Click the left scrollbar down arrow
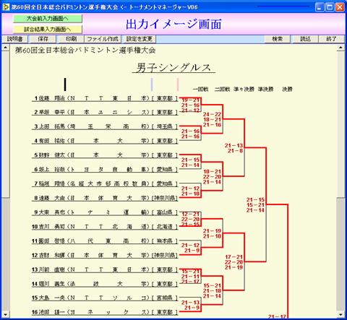Viewport: 347px width, 320px height. coord(6,314)
